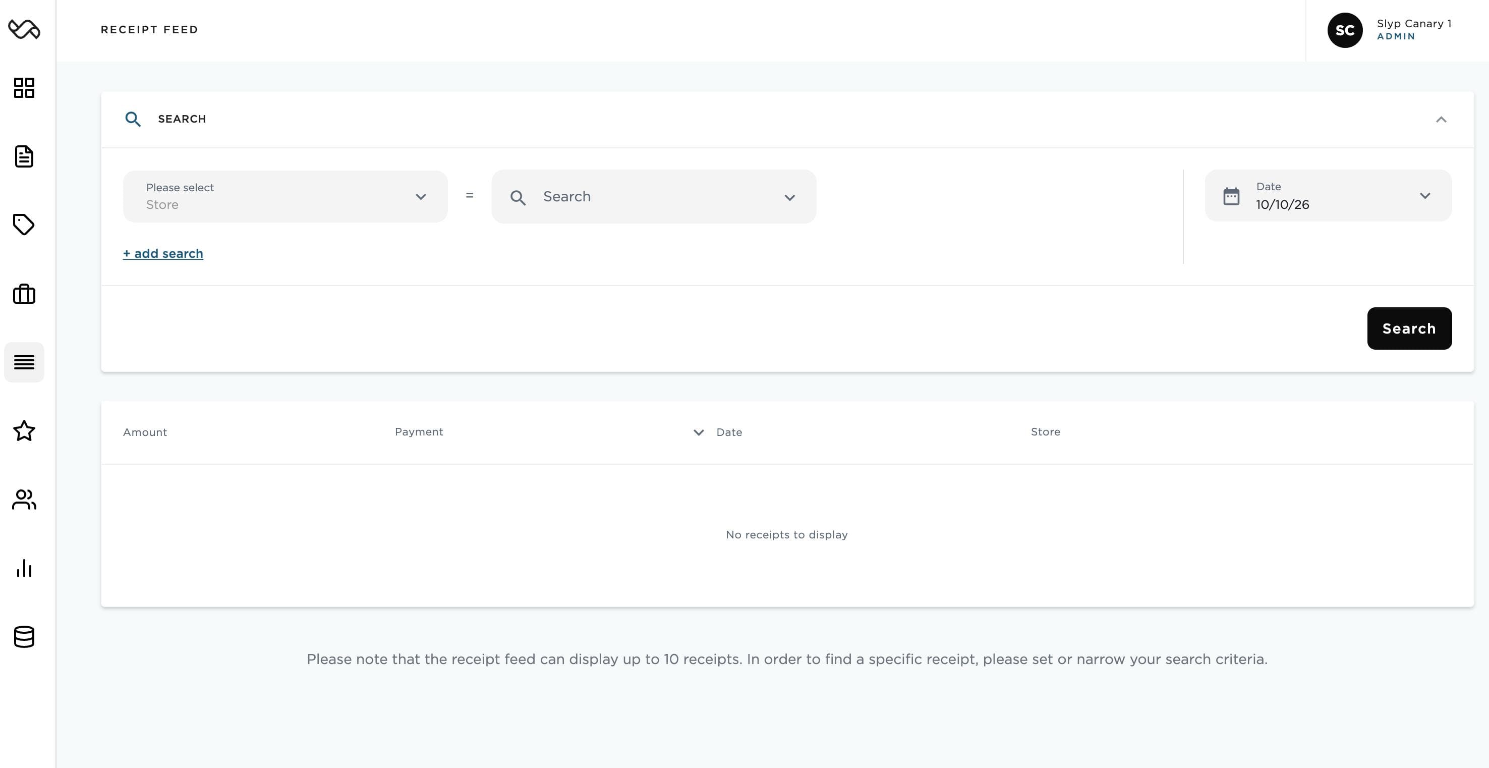The image size is (1489, 768).
Task: Click the Slyp logo icon
Action: (24, 29)
